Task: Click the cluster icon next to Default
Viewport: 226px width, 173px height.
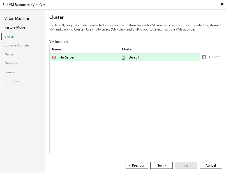Action: [123, 57]
